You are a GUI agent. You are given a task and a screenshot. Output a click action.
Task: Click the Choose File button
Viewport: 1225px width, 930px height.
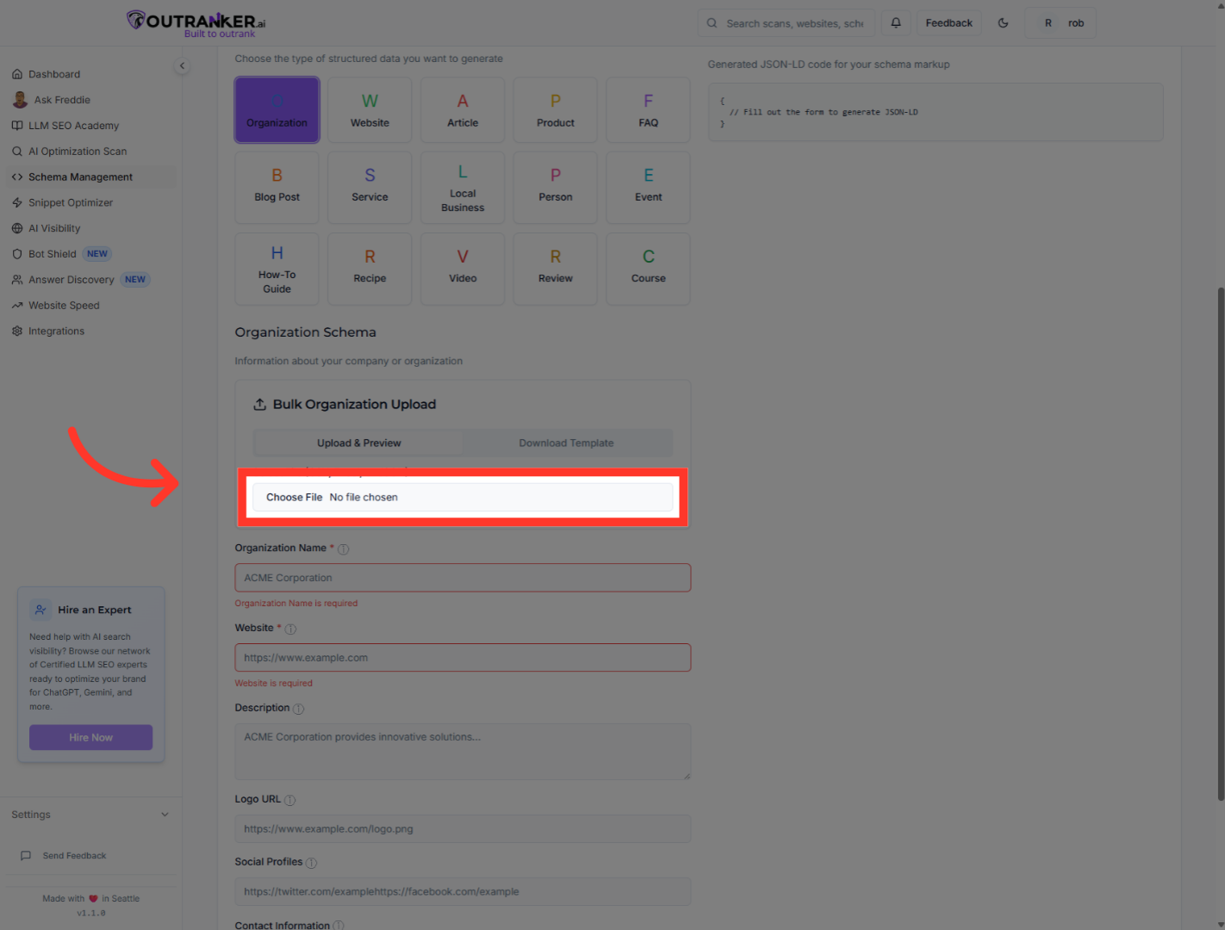[293, 497]
